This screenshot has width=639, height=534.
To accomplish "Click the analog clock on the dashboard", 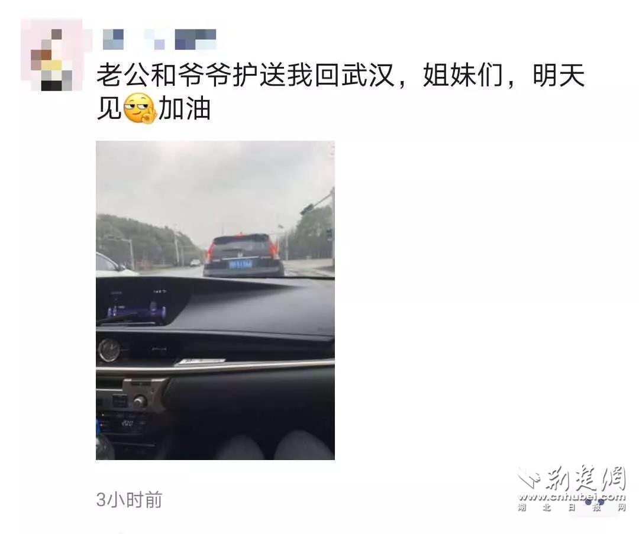I will click(x=109, y=350).
